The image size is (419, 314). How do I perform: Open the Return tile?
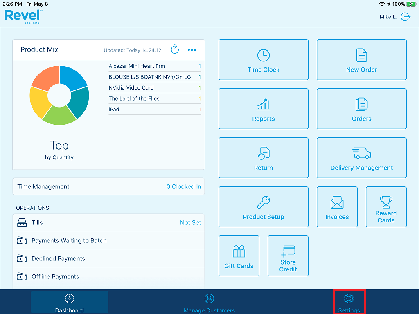coord(263,158)
